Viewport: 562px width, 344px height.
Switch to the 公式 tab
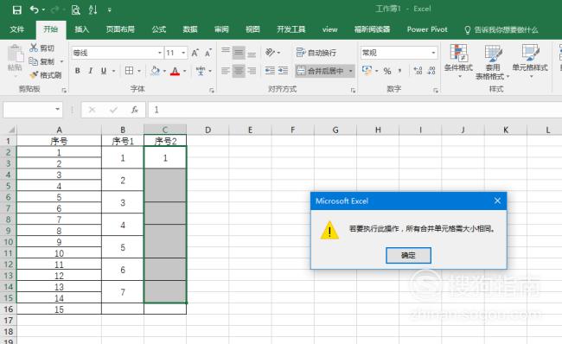(x=159, y=29)
